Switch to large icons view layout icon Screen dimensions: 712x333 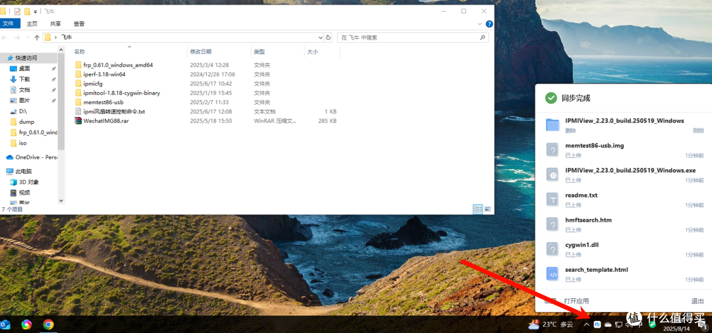[488, 209]
